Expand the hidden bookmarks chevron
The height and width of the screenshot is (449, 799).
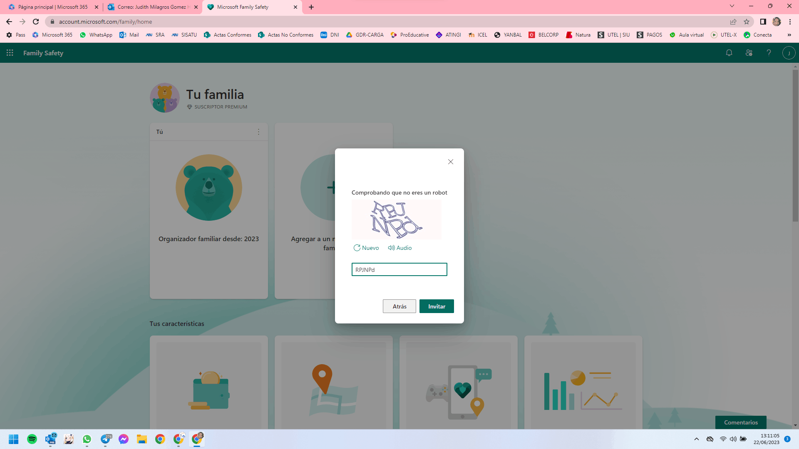point(789,35)
